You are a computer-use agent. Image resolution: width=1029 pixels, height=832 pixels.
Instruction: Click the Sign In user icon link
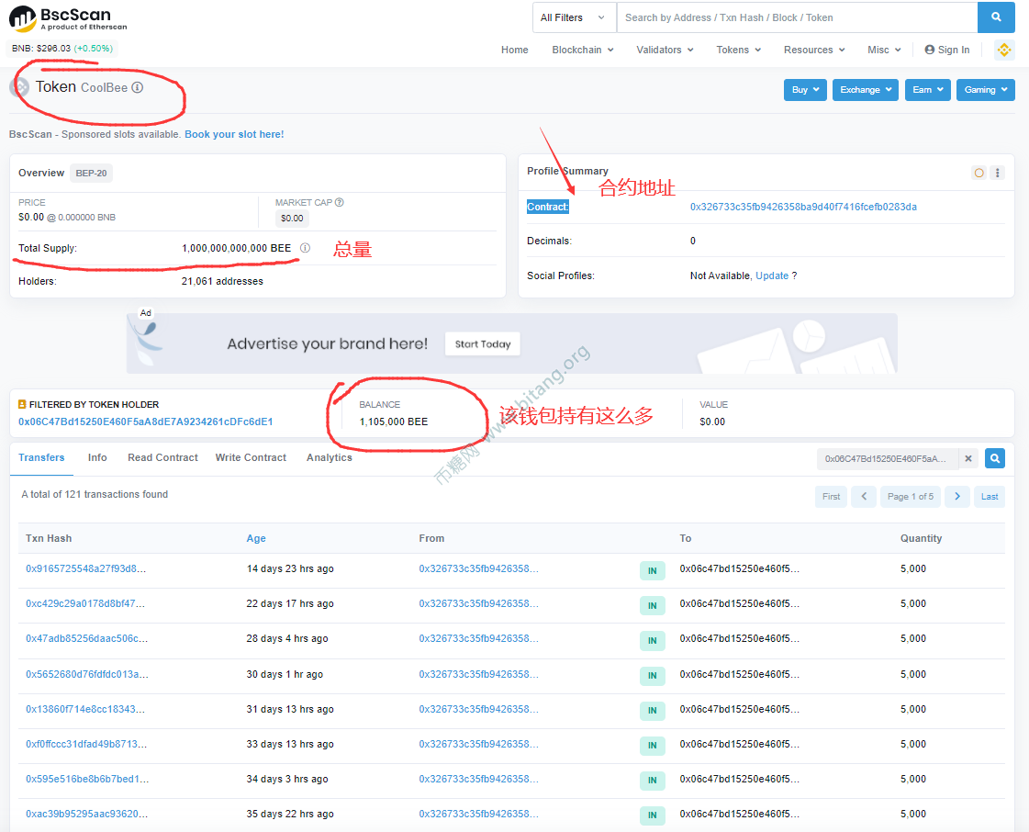pos(947,50)
